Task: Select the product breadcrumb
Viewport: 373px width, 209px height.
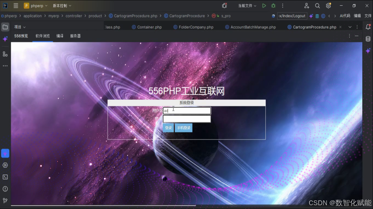Action: 95,16
